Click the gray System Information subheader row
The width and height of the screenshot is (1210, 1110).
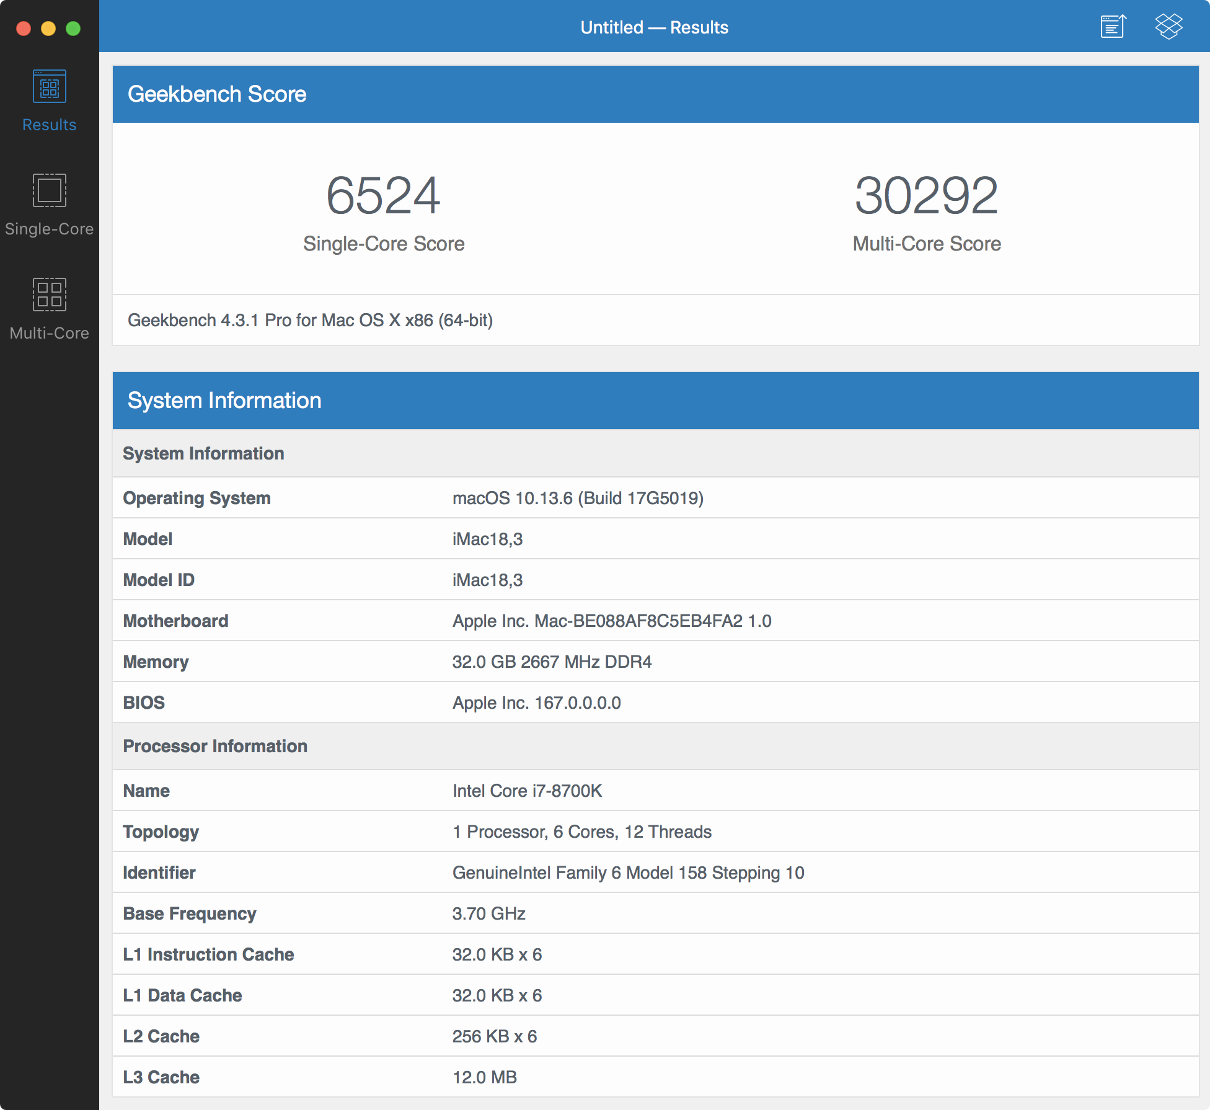tap(656, 453)
